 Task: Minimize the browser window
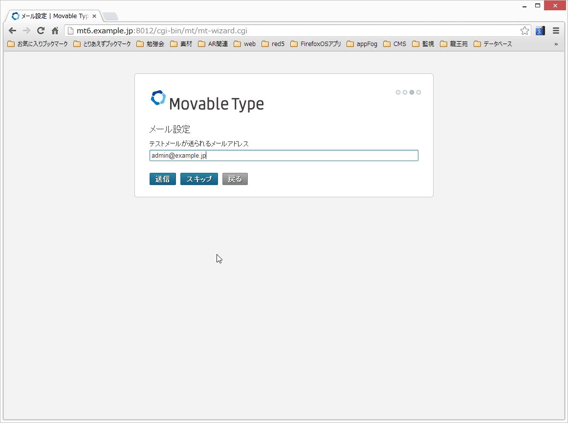524,6
